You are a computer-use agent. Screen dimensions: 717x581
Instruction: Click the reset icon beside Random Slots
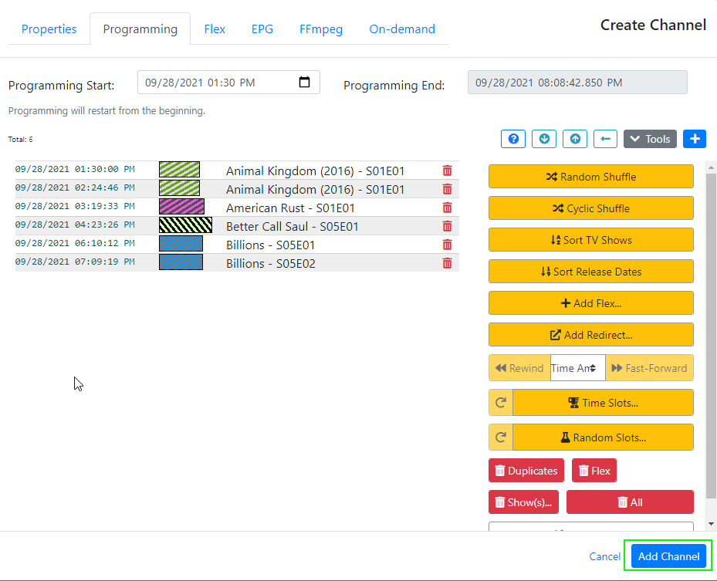pos(501,437)
